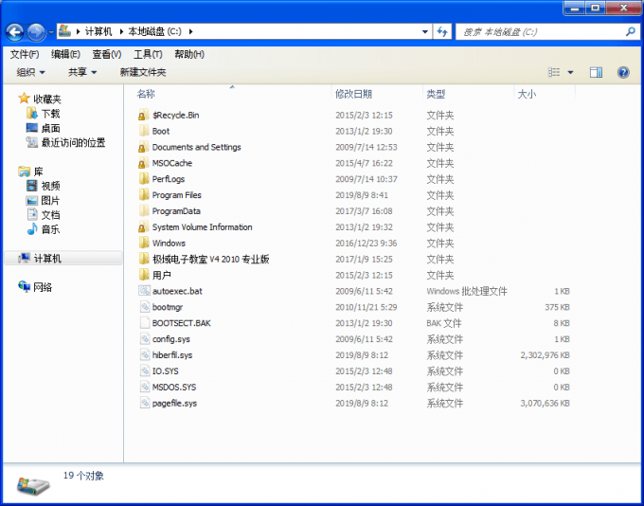The image size is (644, 506).
Task: Open the change view dropdown arrow
Action: pos(570,72)
